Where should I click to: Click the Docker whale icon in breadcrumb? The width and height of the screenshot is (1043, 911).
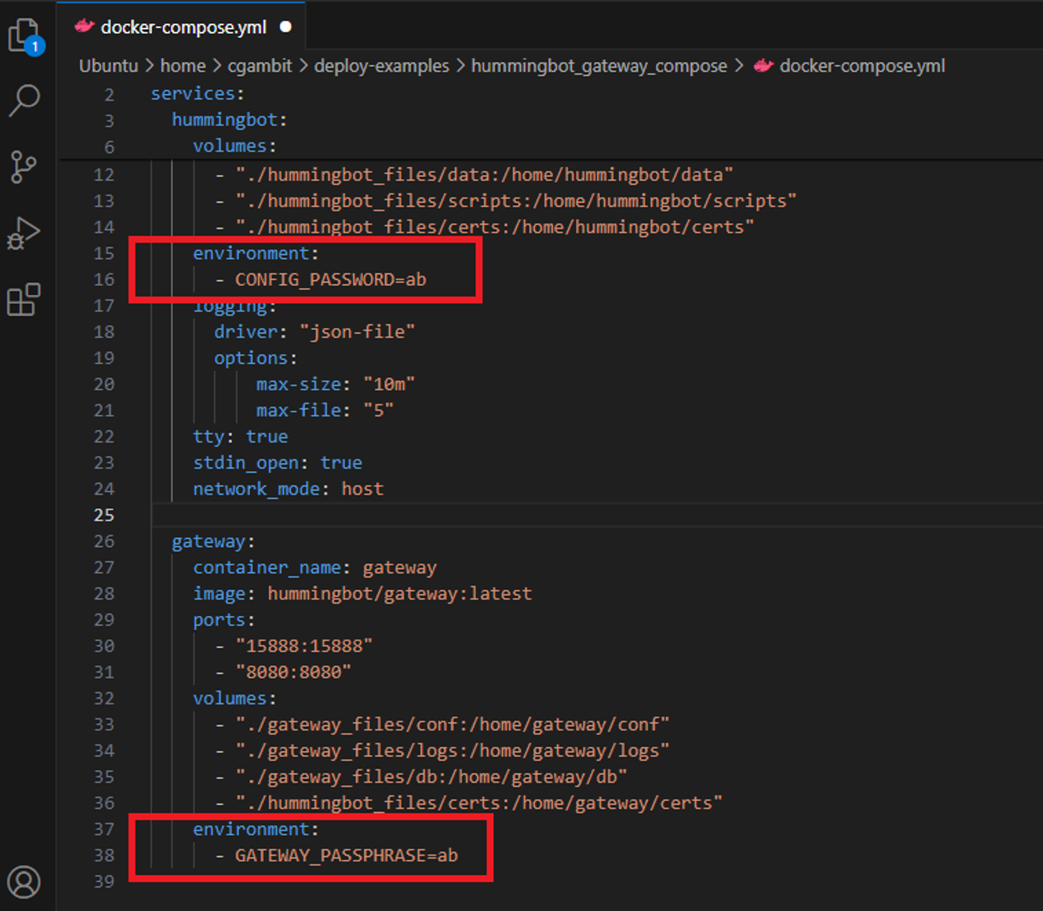763,66
